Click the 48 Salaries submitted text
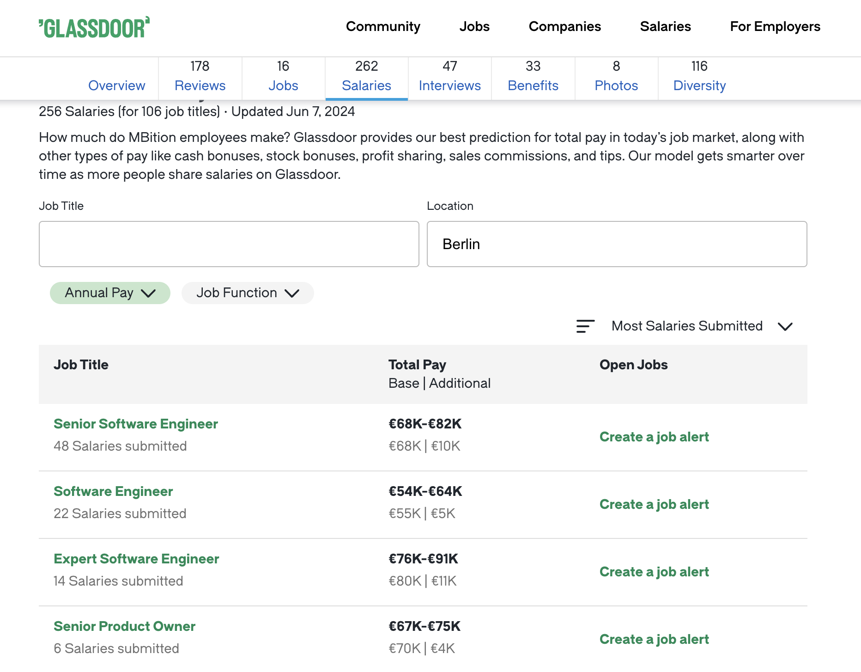861x672 pixels. (120, 446)
